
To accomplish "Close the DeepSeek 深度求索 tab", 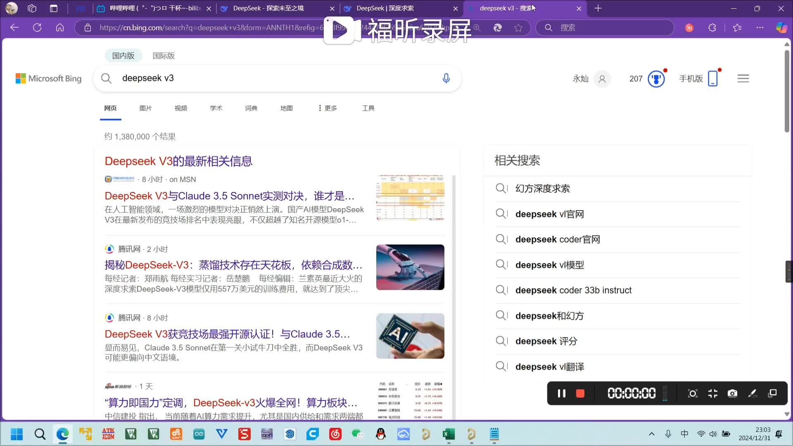I will 455,8.
